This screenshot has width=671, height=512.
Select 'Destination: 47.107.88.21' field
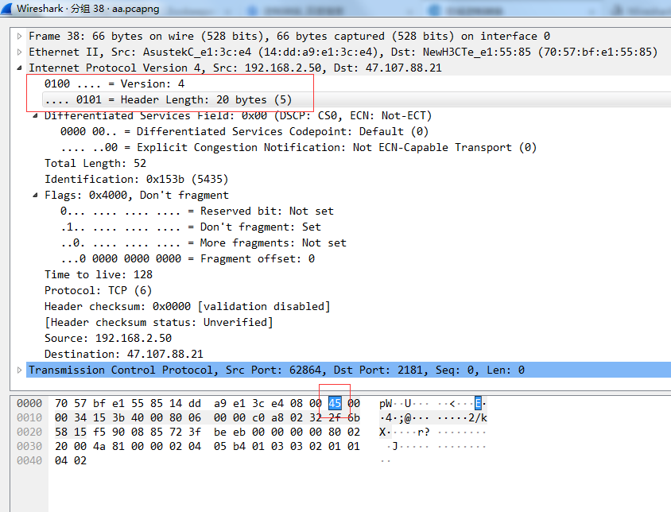[x=124, y=355]
